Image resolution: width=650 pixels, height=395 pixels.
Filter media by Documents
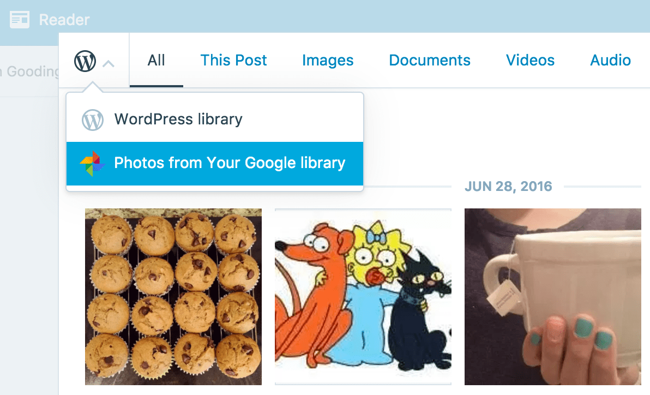[430, 60]
